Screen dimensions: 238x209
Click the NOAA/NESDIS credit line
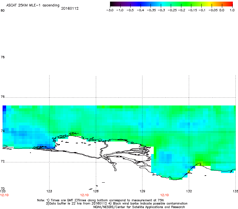[139, 207]
